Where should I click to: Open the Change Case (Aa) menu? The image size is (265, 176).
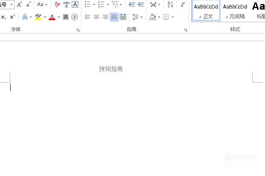(42, 4)
